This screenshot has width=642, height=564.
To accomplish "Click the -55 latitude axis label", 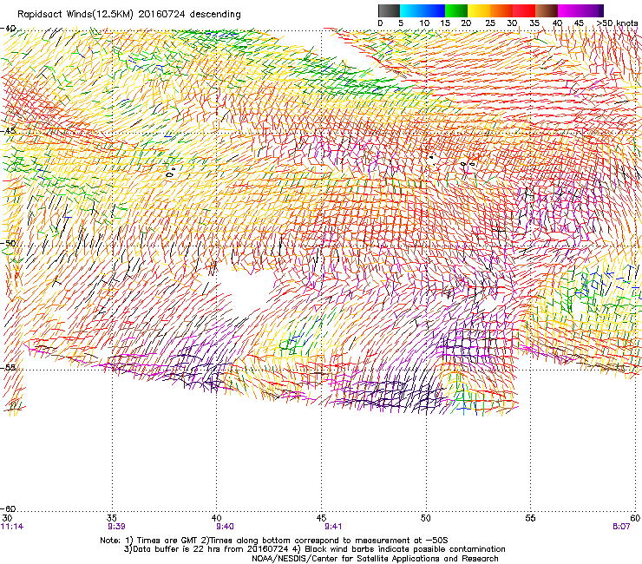I will 8,367.
